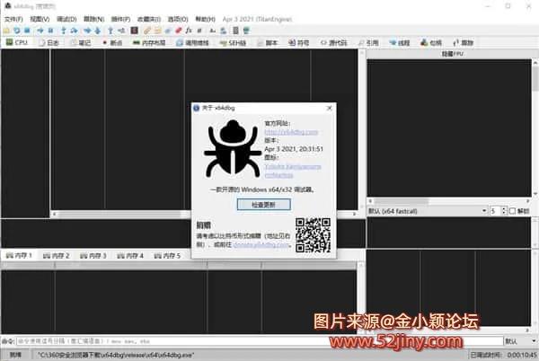Click the x64dbg.exe path in status bar
Viewport: 539px width, 361px height.
[116, 355]
